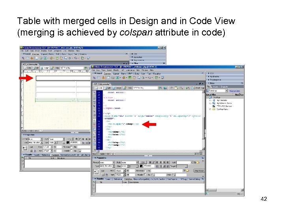Click Justify icon in front window Properties
284x213 pixels.
click(x=168, y=162)
